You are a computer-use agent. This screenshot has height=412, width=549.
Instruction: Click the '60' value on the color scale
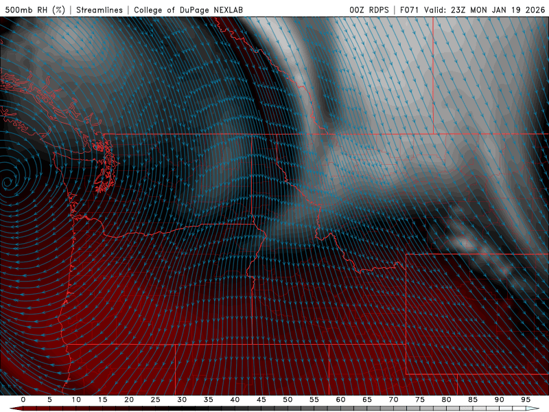point(340,400)
